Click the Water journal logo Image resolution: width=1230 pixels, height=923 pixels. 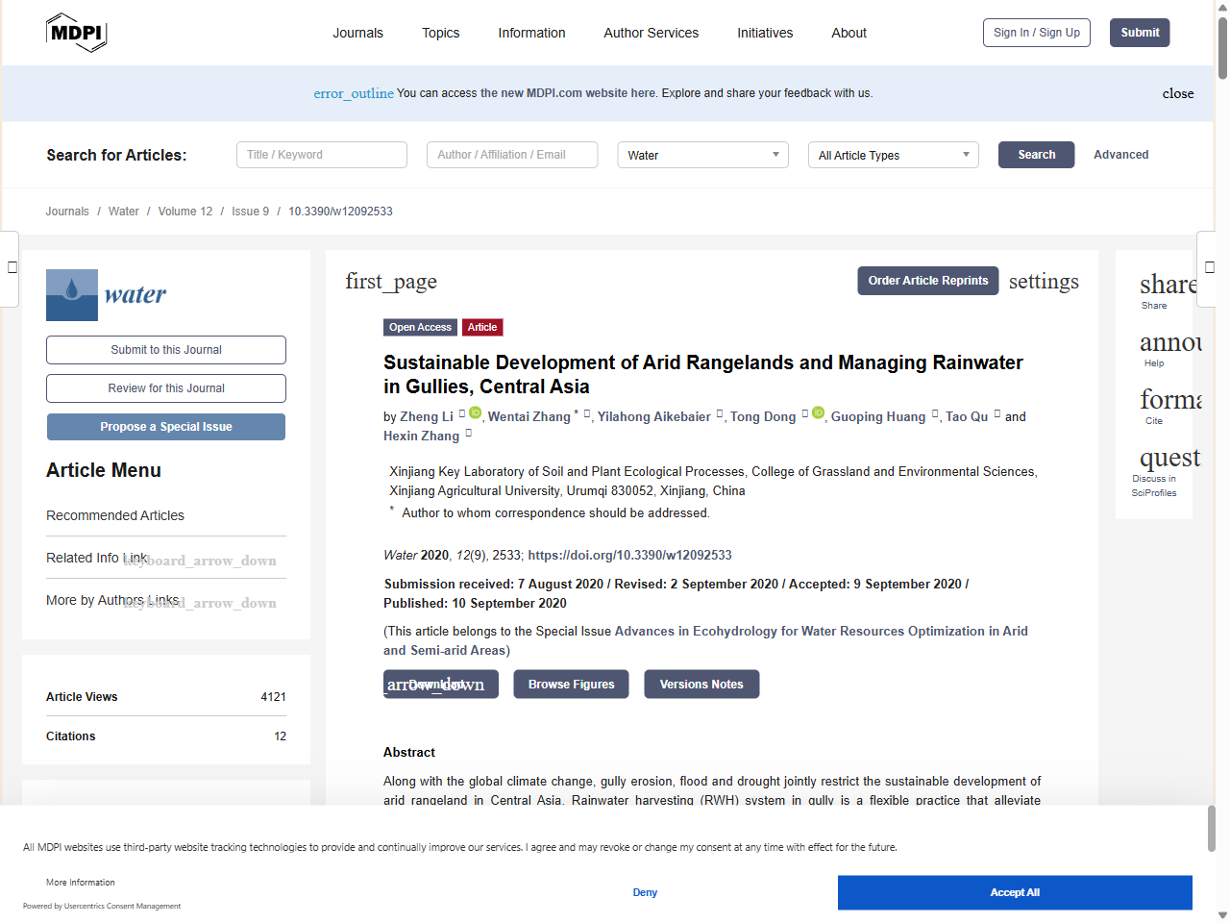tap(107, 294)
